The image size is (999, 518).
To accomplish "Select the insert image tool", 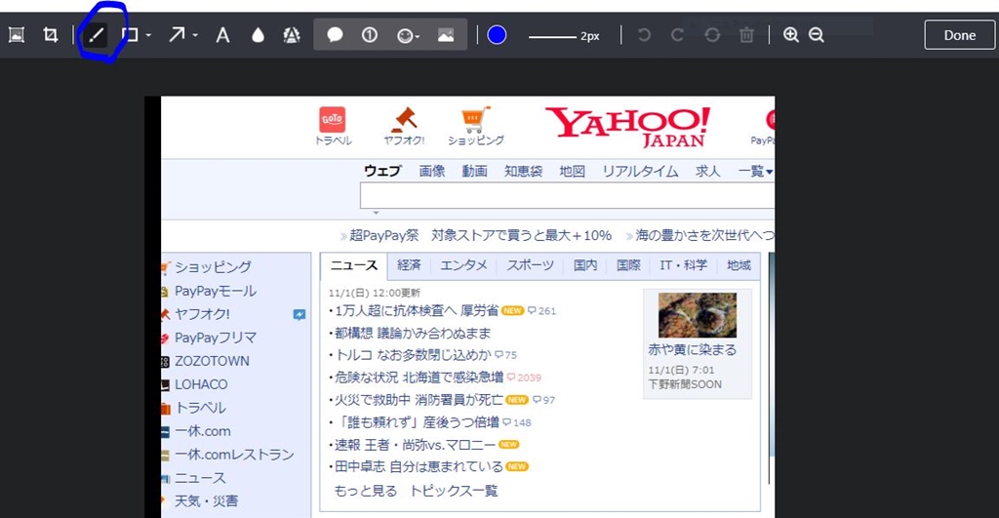I will (x=446, y=35).
